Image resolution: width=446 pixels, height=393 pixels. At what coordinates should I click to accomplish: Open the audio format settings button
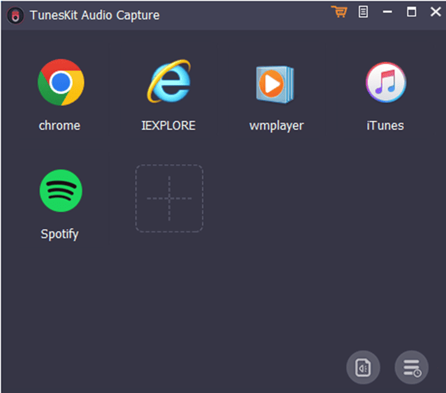coord(363,368)
